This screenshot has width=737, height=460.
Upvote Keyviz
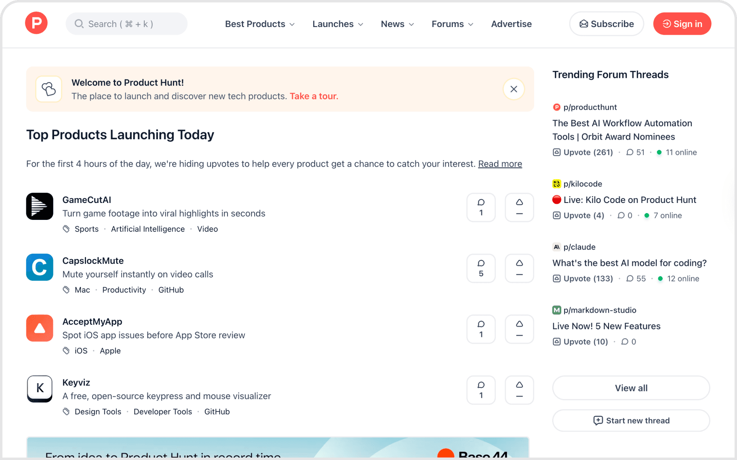[519, 390]
